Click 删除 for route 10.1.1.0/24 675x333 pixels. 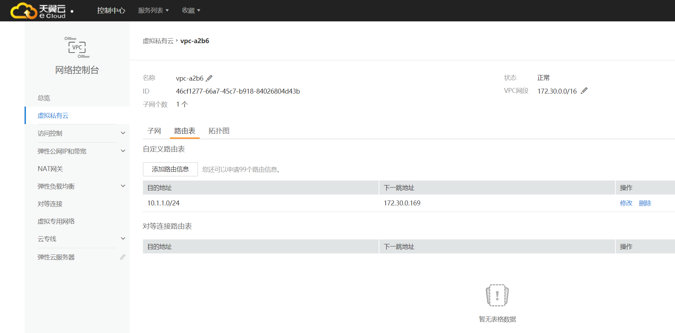click(x=645, y=203)
